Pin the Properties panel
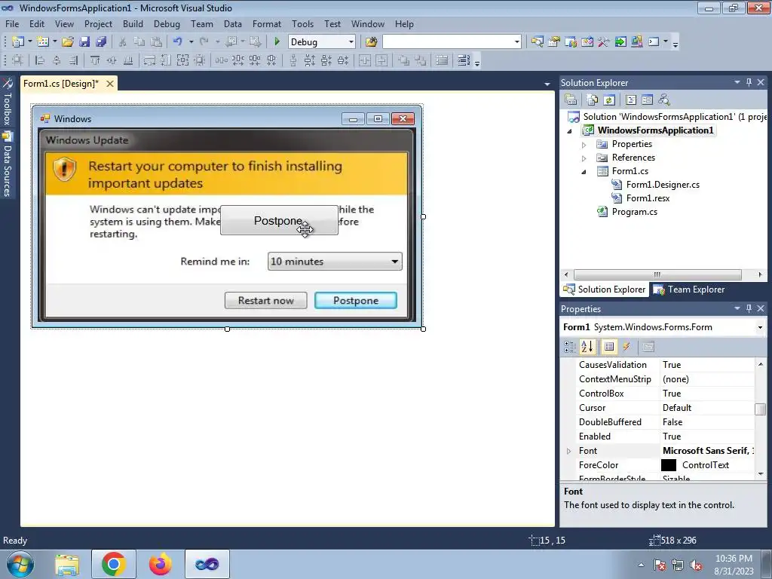This screenshot has height=579, width=772. [x=749, y=308]
